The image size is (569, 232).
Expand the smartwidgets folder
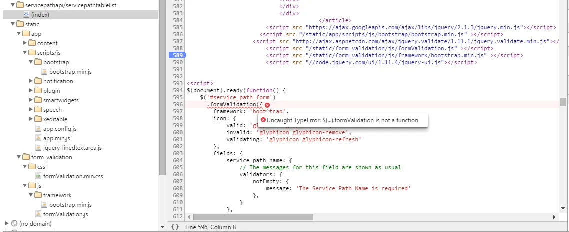pos(31,100)
